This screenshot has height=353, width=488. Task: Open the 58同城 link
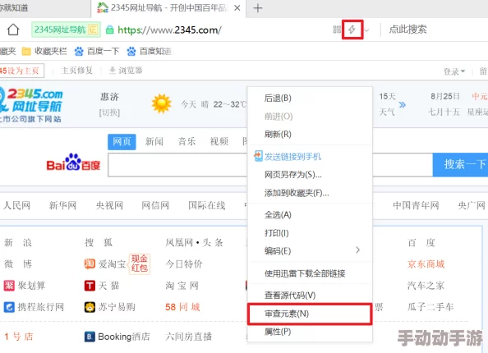(182, 307)
